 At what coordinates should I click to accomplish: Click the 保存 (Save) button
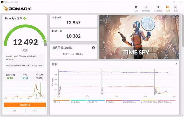pos(36,111)
